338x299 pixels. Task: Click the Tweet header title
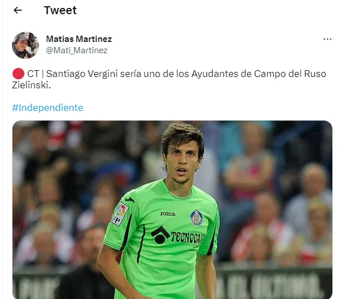[x=60, y=10]
